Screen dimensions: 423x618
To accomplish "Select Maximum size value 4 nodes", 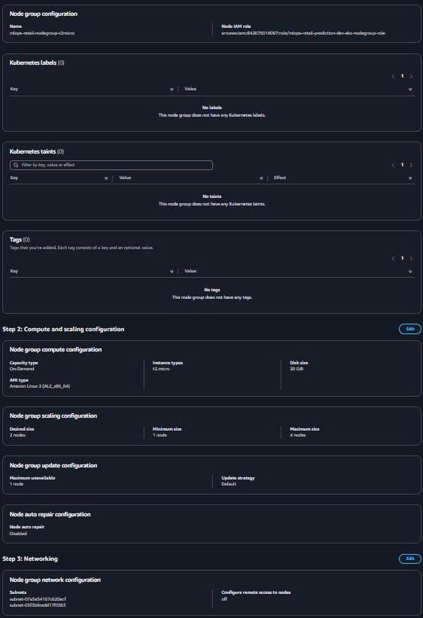I will (297, 435).
